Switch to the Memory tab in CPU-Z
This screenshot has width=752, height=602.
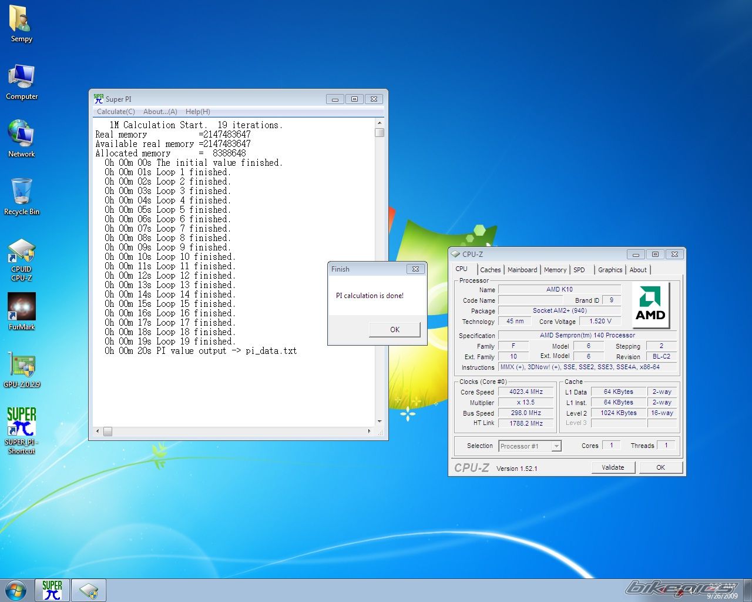click(555, 270)
